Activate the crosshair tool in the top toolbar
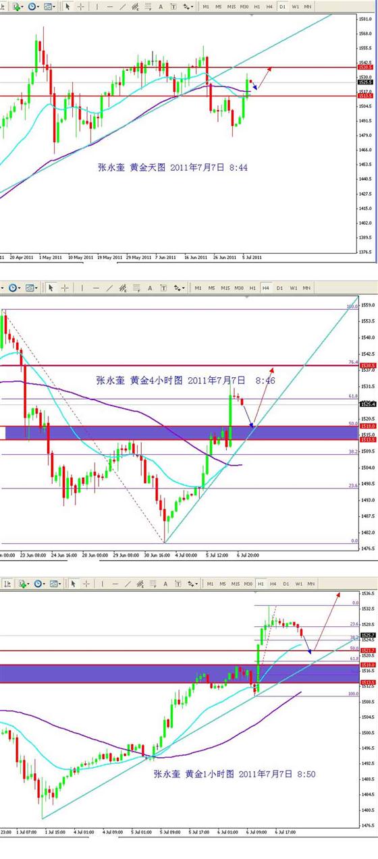378x859 pixels. coord(81,6)
